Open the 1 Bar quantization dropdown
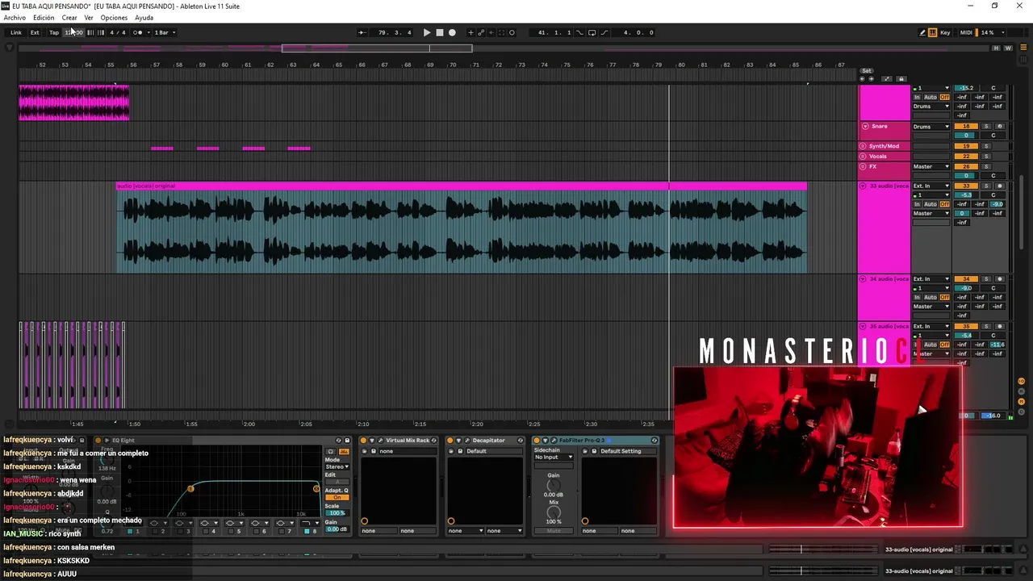This screenshot has height=581, width=1033. click(164, 32)
